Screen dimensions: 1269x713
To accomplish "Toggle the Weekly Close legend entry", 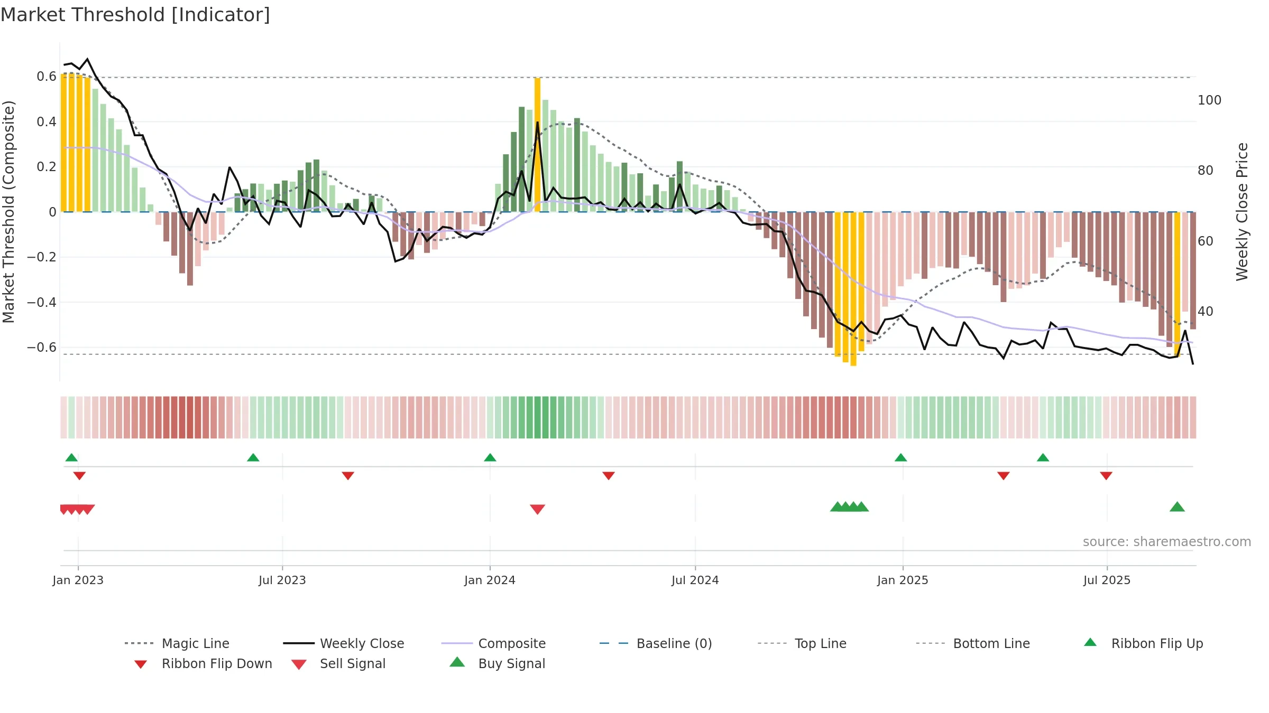I will click(344, 643).
